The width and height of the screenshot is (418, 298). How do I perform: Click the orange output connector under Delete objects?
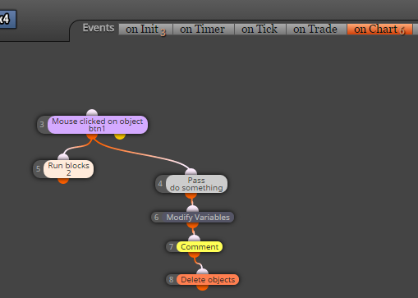click(202, 287)
